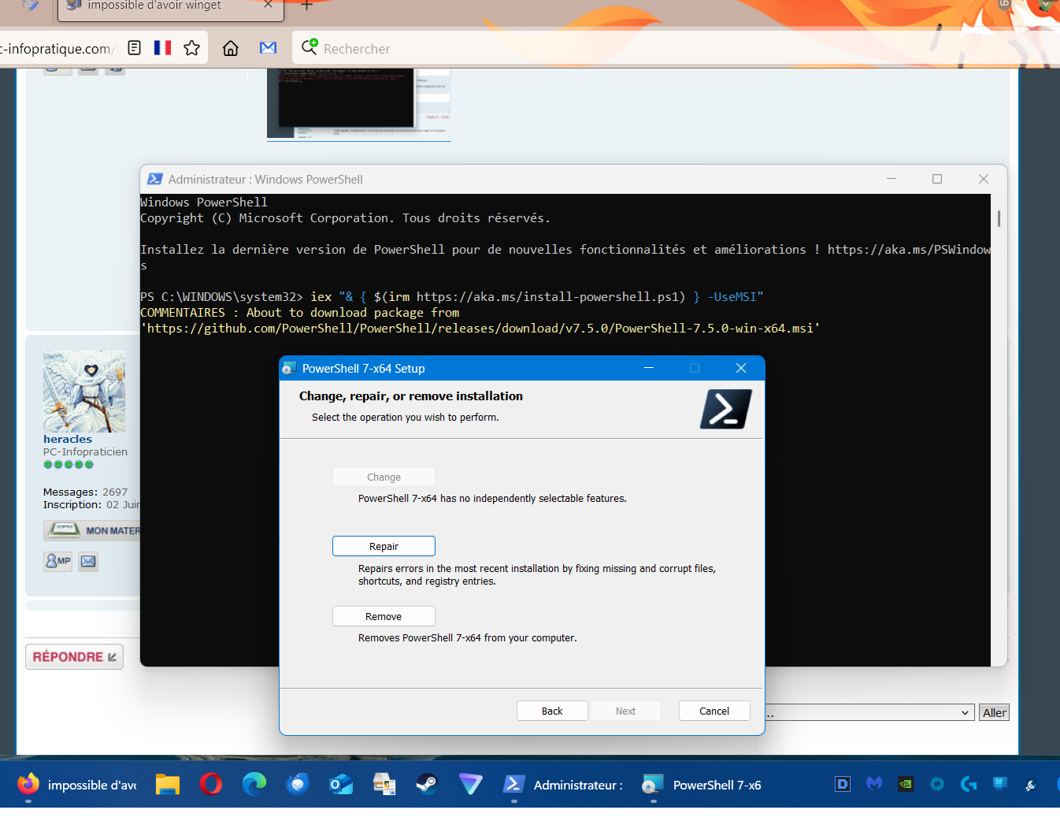This screenshot has width=1060, height=821.
Task: Switch to Administrateur PowerShell taskbar item
Action: (x=563, y=785)
